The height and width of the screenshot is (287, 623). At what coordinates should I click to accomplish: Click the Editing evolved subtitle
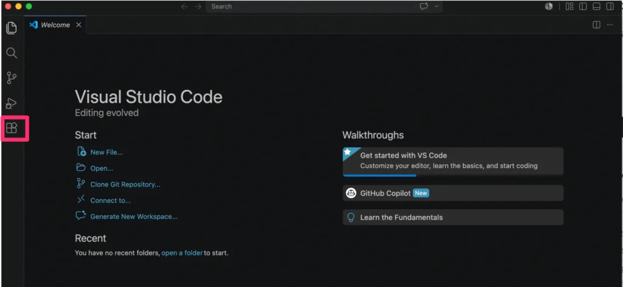(x=107, y=113)
